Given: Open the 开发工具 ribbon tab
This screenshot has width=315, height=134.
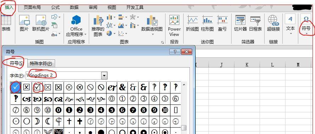Looking at the screenshot, I should click(135, 7).
